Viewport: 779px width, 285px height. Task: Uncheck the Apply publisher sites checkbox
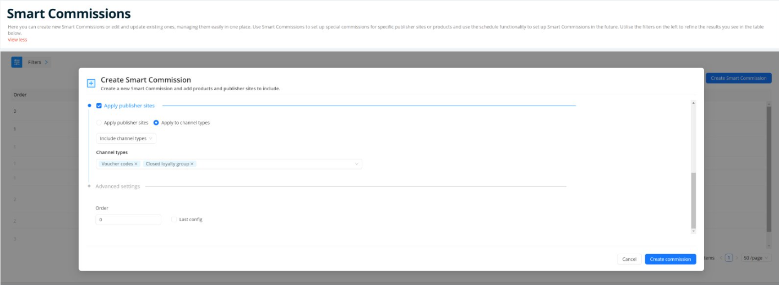coord(99,106)
